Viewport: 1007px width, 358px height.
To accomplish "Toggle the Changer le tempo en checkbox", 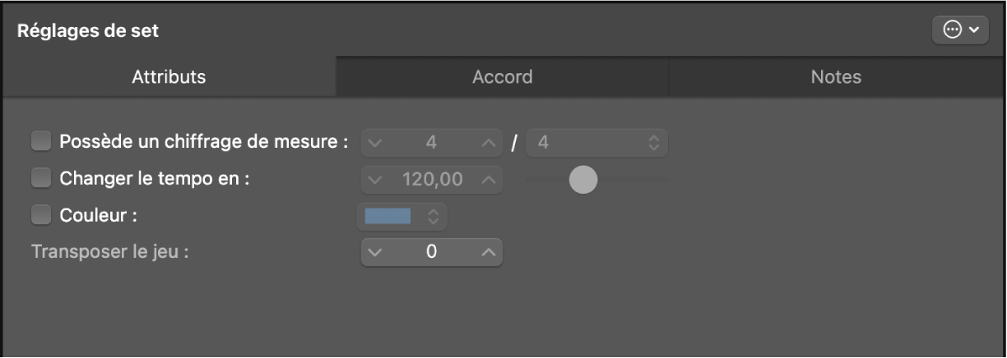I will tap(41, 178).
